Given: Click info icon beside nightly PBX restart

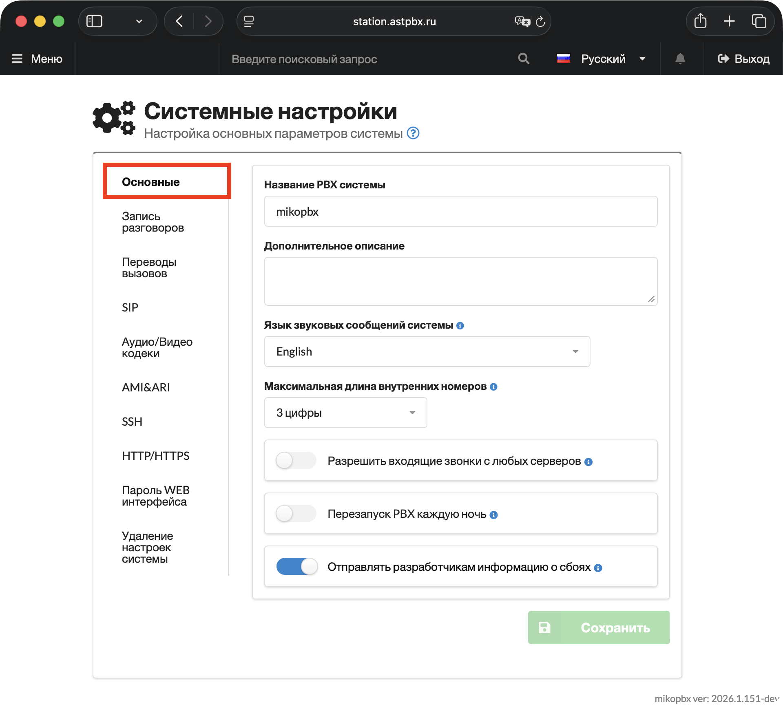Looking at the screenshot, I should tap(493, 515).
